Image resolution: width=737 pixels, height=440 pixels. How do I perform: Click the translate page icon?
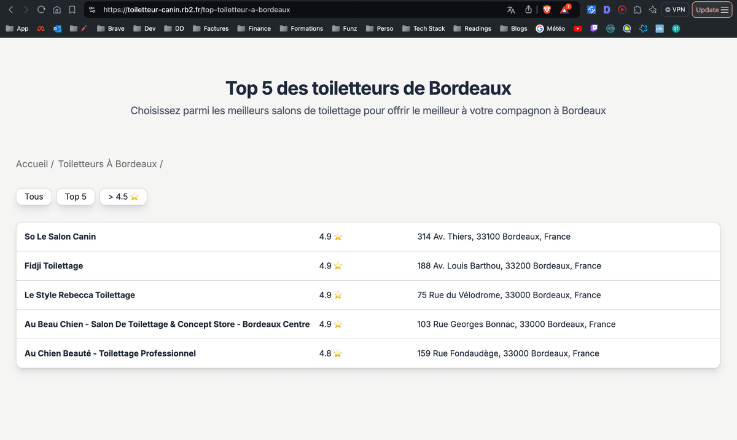coord(511,10)
